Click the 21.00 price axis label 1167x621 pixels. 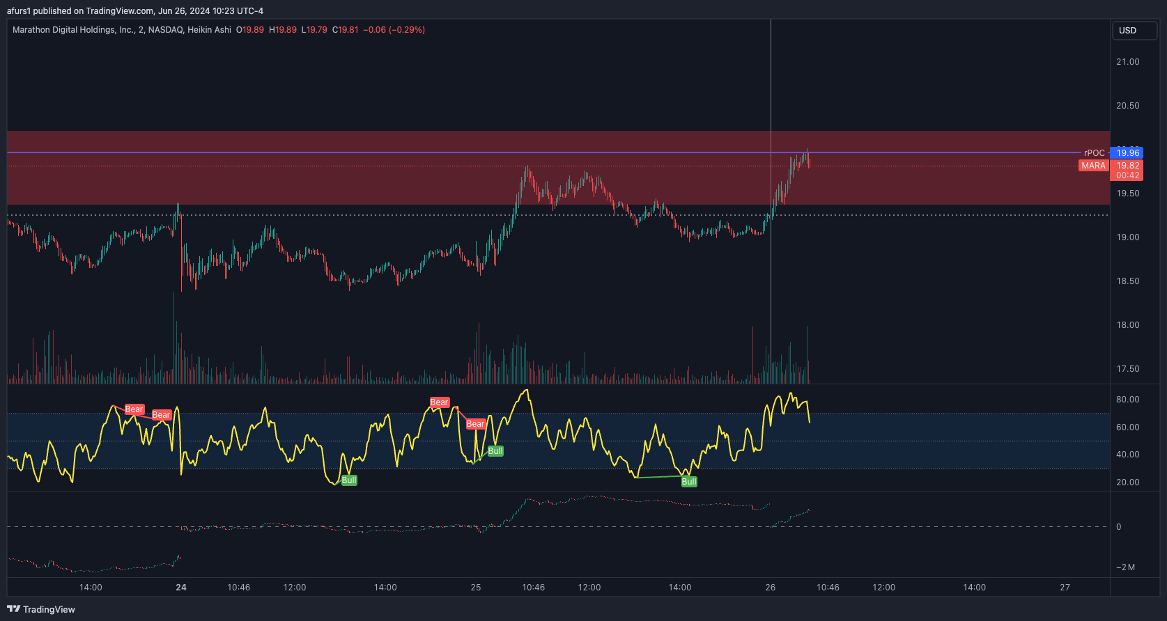1128,62
